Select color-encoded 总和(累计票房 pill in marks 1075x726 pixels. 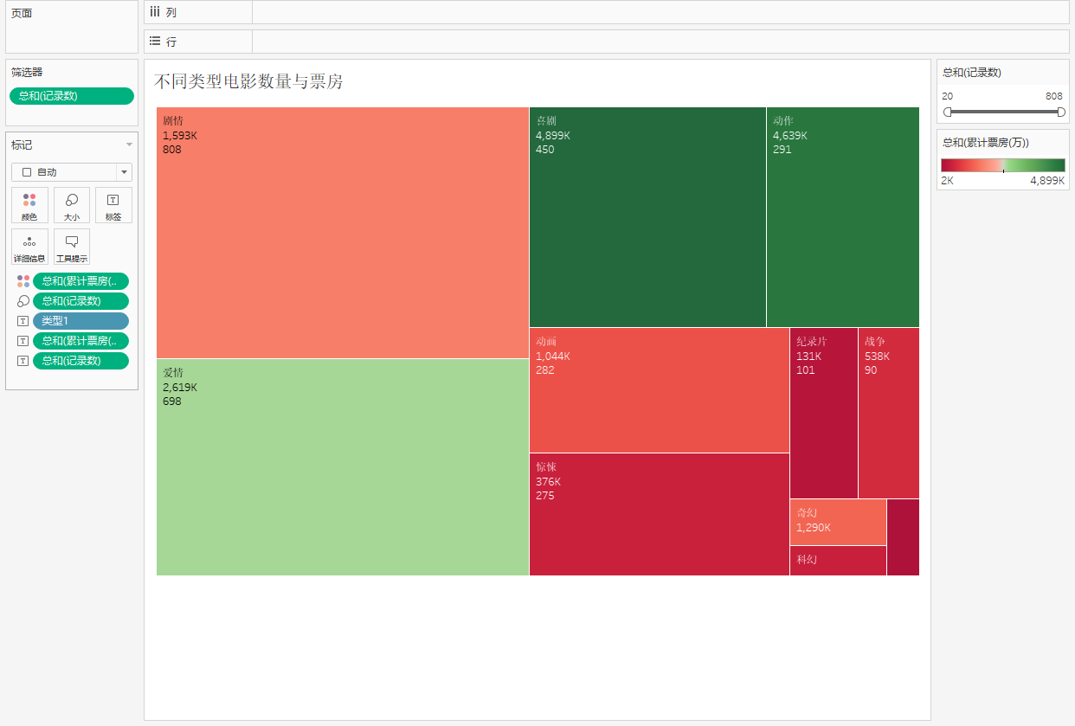coord(80,281)
